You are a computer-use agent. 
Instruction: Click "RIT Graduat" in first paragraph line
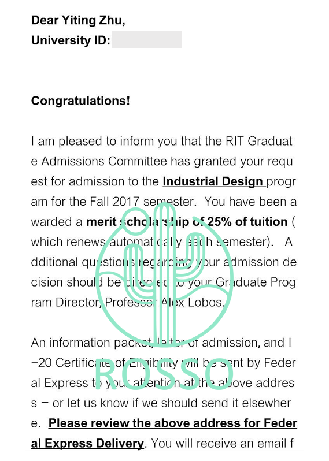pos(259,141)
